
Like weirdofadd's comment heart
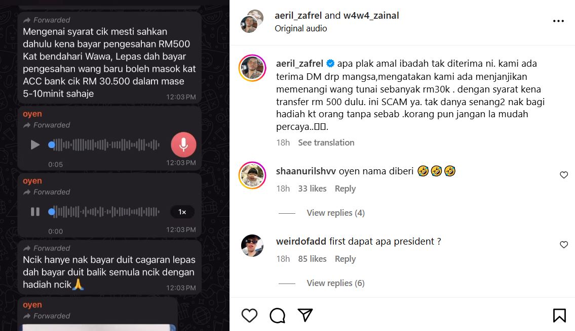(564, 245)
